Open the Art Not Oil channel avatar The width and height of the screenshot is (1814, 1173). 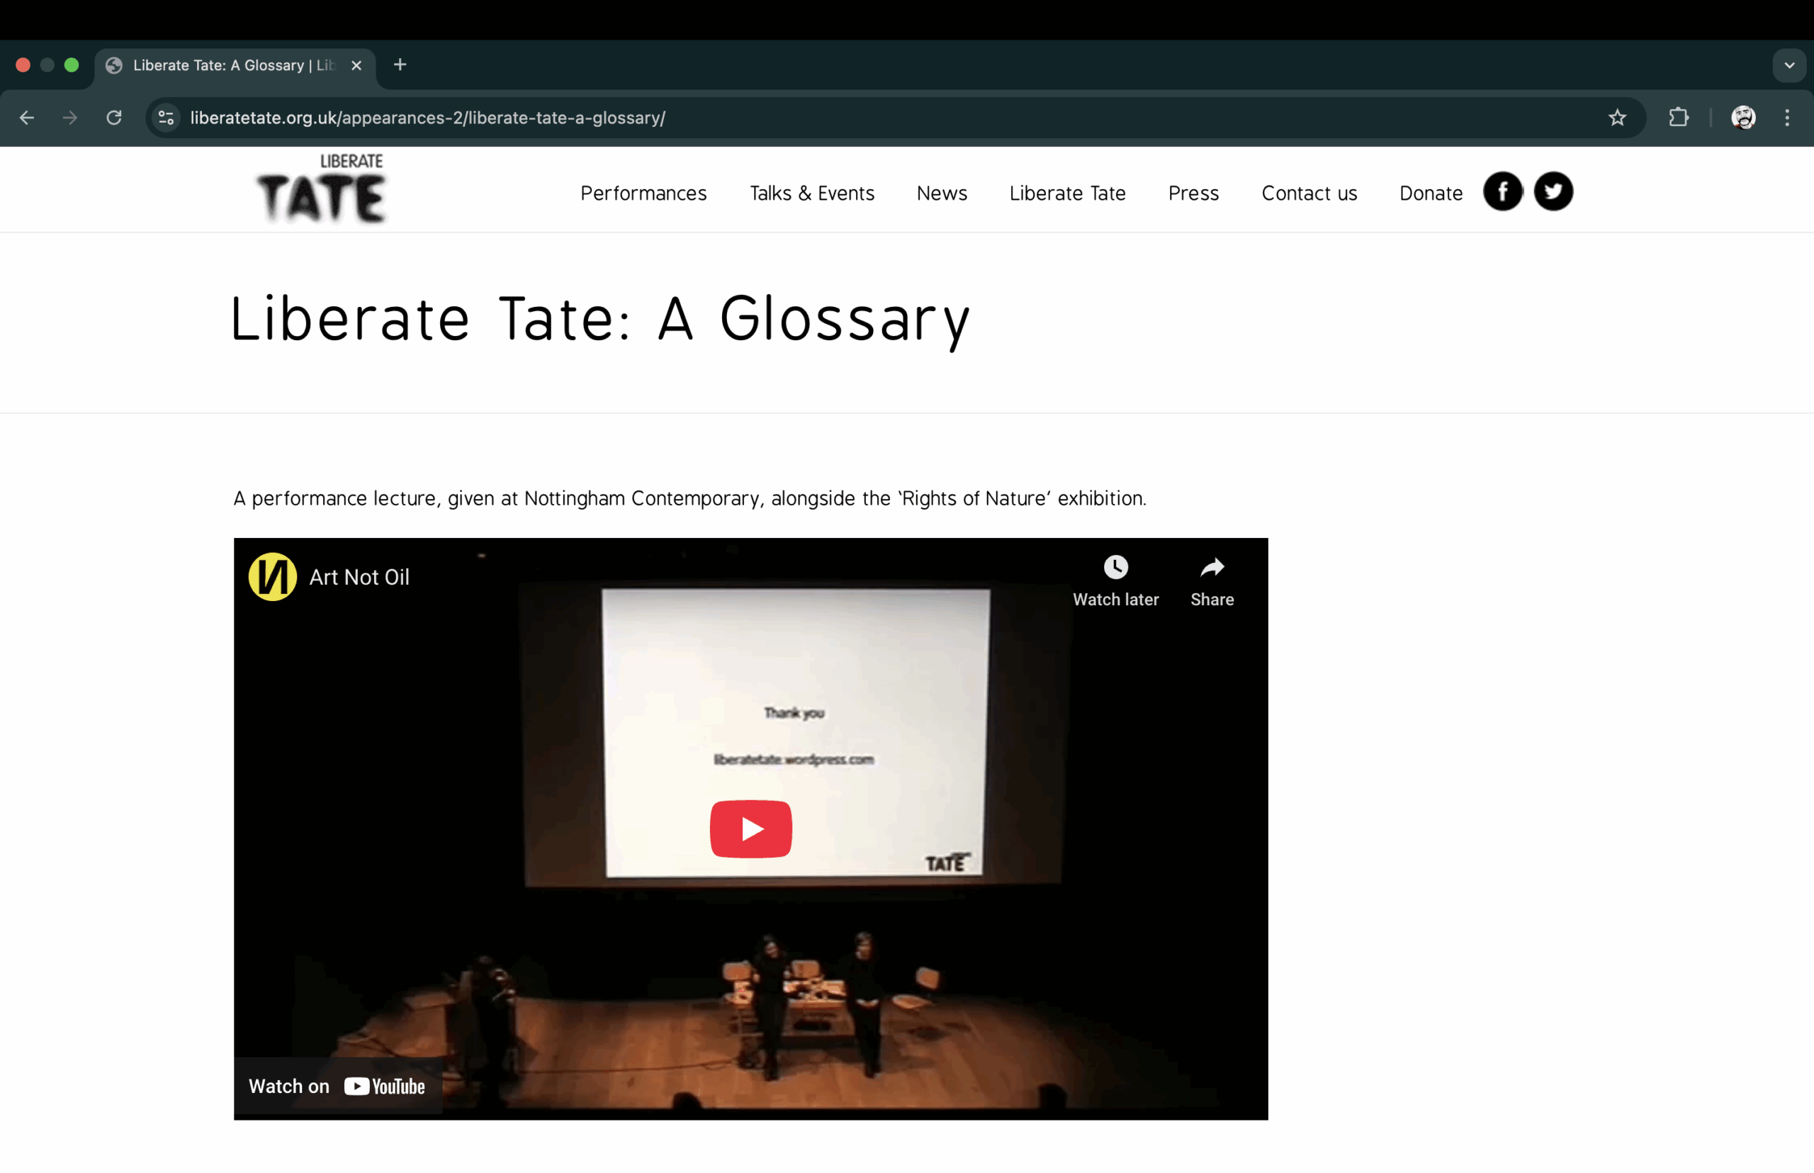point(273,577)
